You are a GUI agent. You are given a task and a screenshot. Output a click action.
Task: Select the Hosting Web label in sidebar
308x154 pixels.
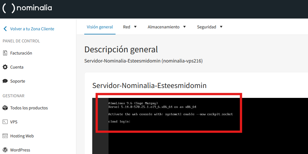pos(22,136)
